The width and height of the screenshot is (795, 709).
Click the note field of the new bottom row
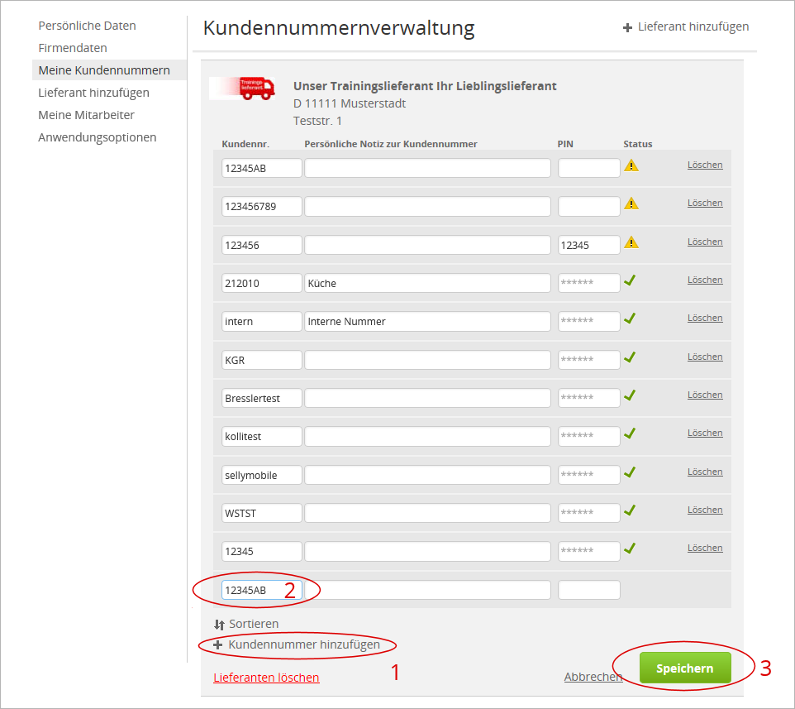tap(427, 590)
